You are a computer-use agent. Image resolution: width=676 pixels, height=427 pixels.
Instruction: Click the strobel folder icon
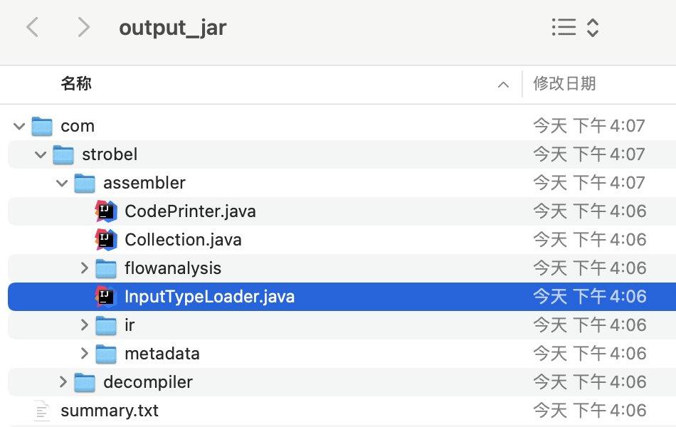tap(63, 154)
